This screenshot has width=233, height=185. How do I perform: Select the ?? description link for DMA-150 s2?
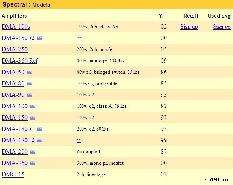pos(79,38)
